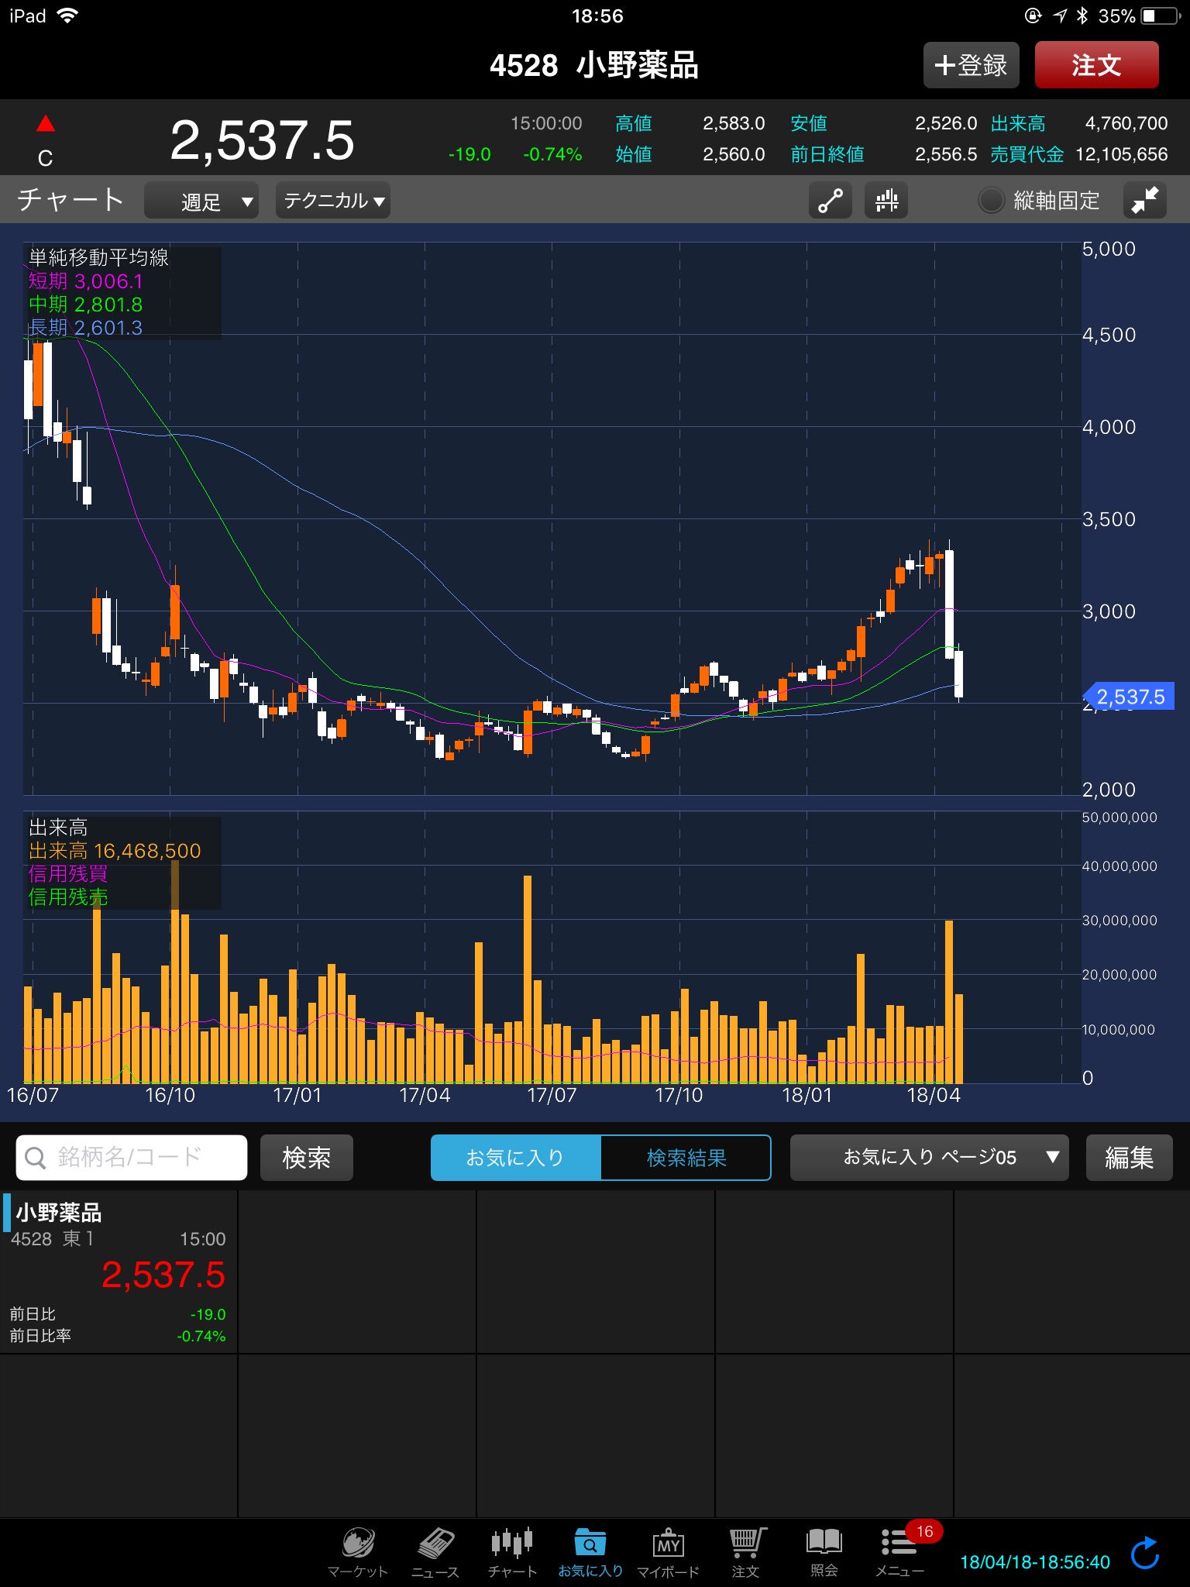The image size is (1190, 1587).
Task: Open the My Board (マイボード) icon
Action: [668, 1552]
